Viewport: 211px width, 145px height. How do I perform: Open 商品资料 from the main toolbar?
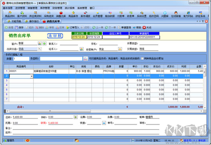click(10, 14)
